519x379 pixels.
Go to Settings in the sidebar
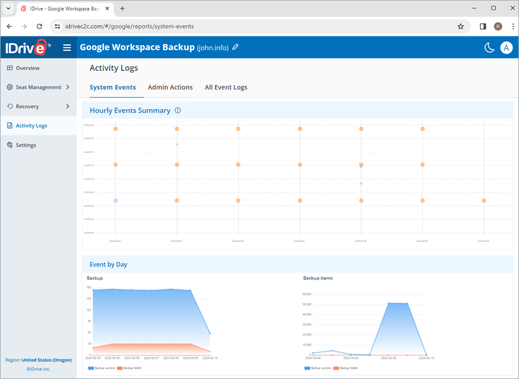pos(26,145)
